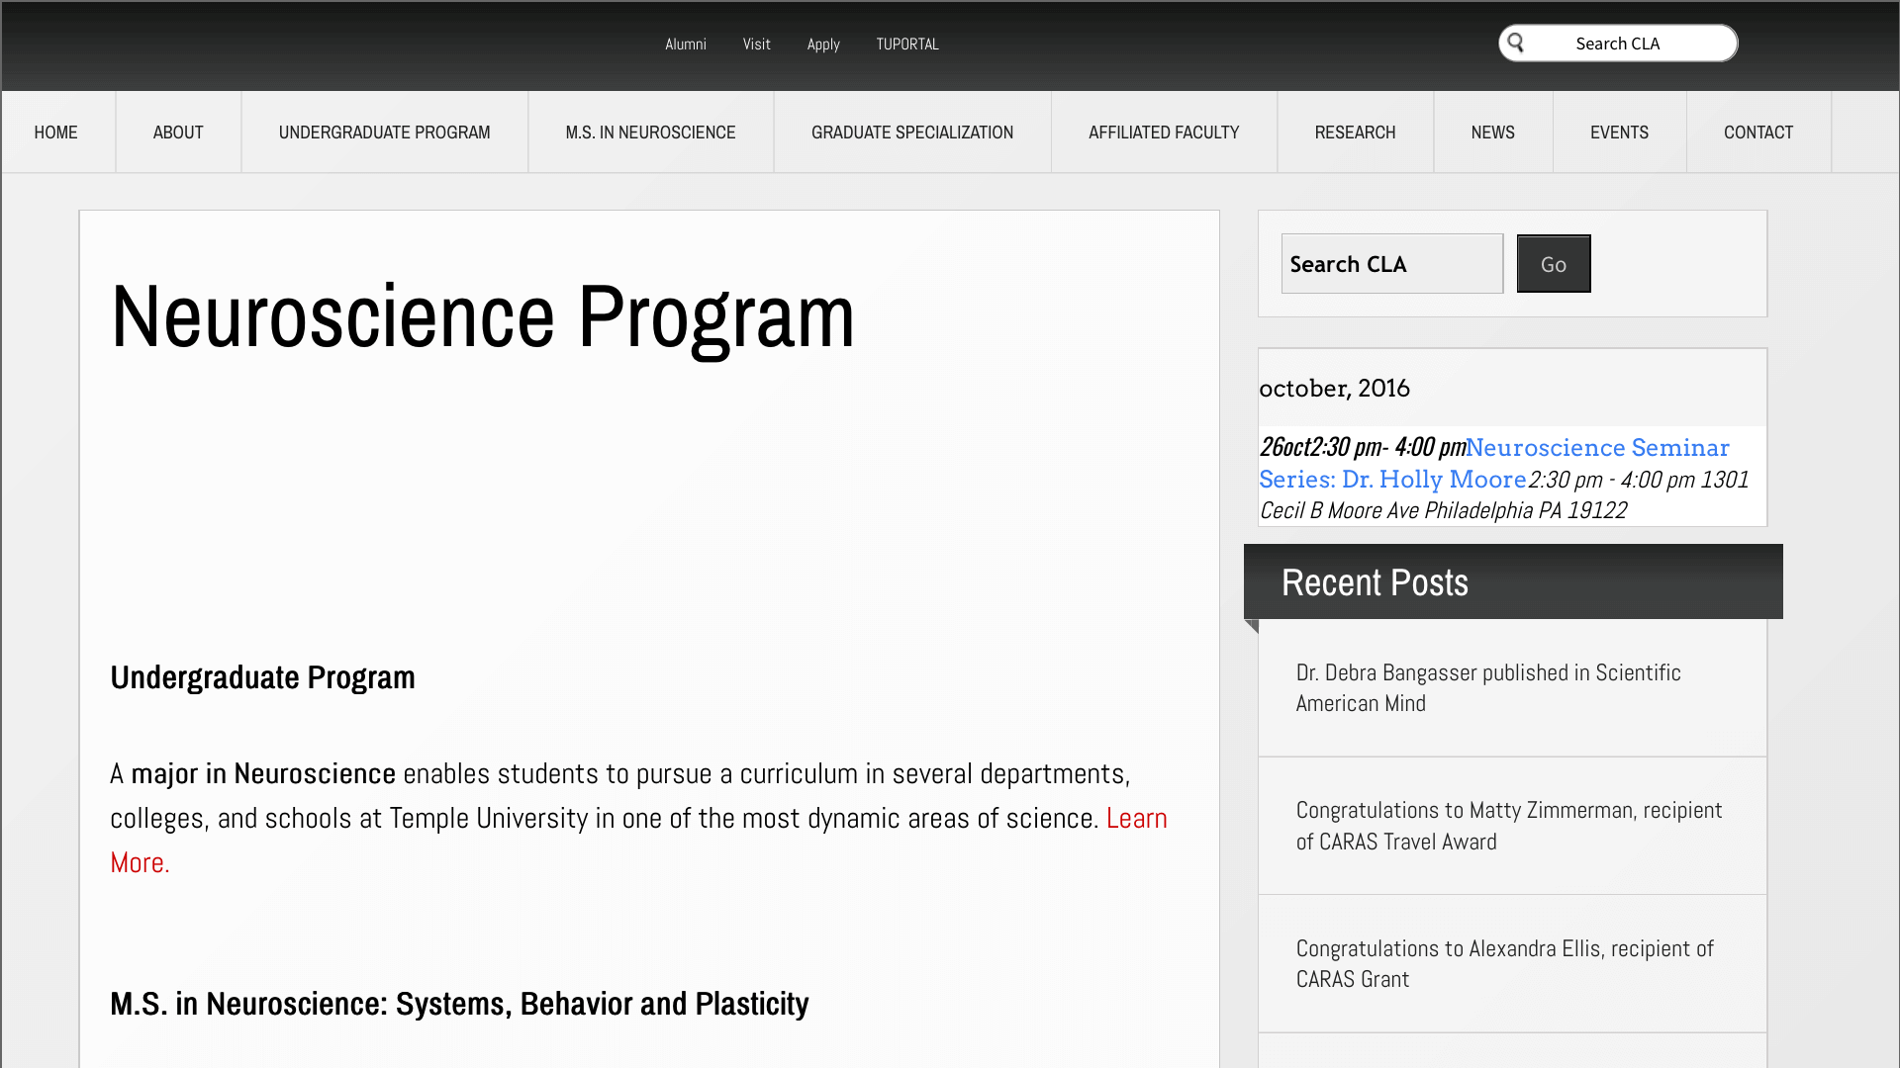Screen dimensions: 1900x1068
Task: Click the TUPORTAL top link
Action: click(906, 44)
